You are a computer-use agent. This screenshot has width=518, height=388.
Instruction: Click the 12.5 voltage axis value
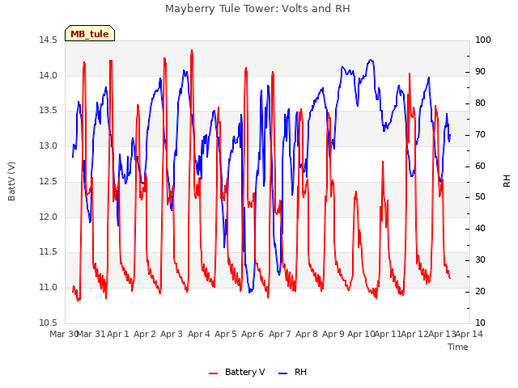[x=49, y=181]
